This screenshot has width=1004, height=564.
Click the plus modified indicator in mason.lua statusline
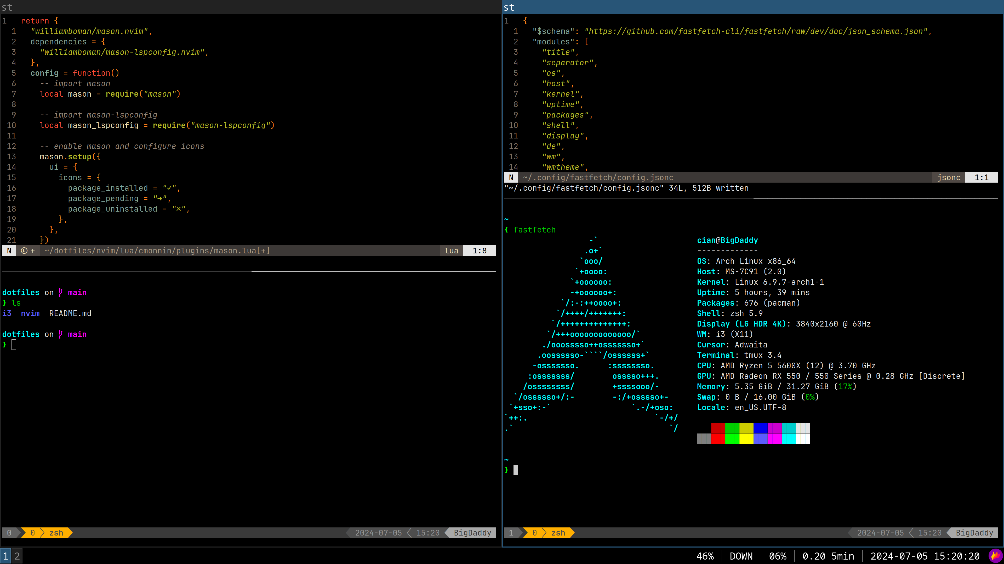pos(33,251)
